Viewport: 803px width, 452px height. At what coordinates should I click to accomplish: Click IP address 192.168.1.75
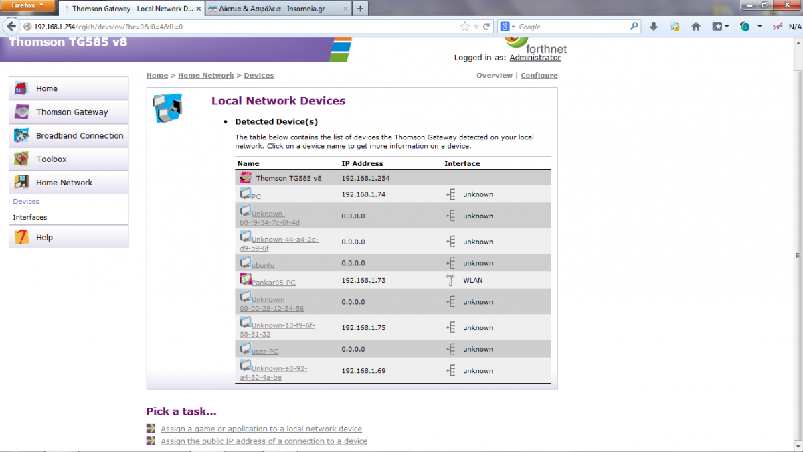(363, 328)
